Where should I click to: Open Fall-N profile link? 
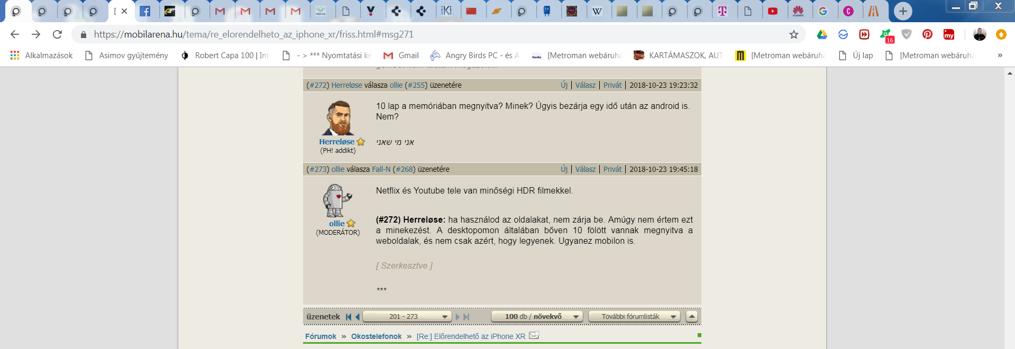pos(381,169)
